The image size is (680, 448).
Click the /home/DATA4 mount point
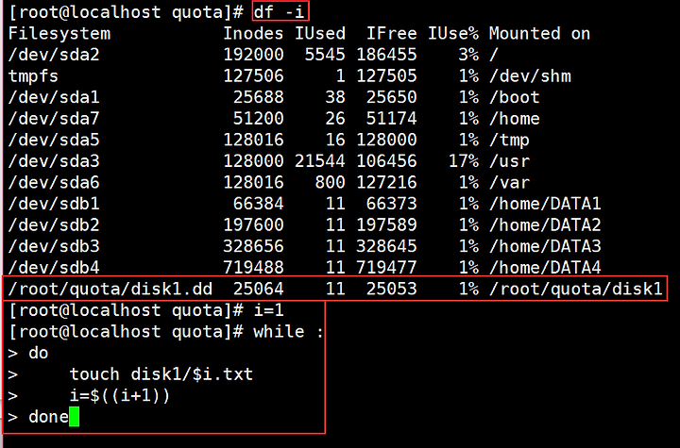point(546,267)
